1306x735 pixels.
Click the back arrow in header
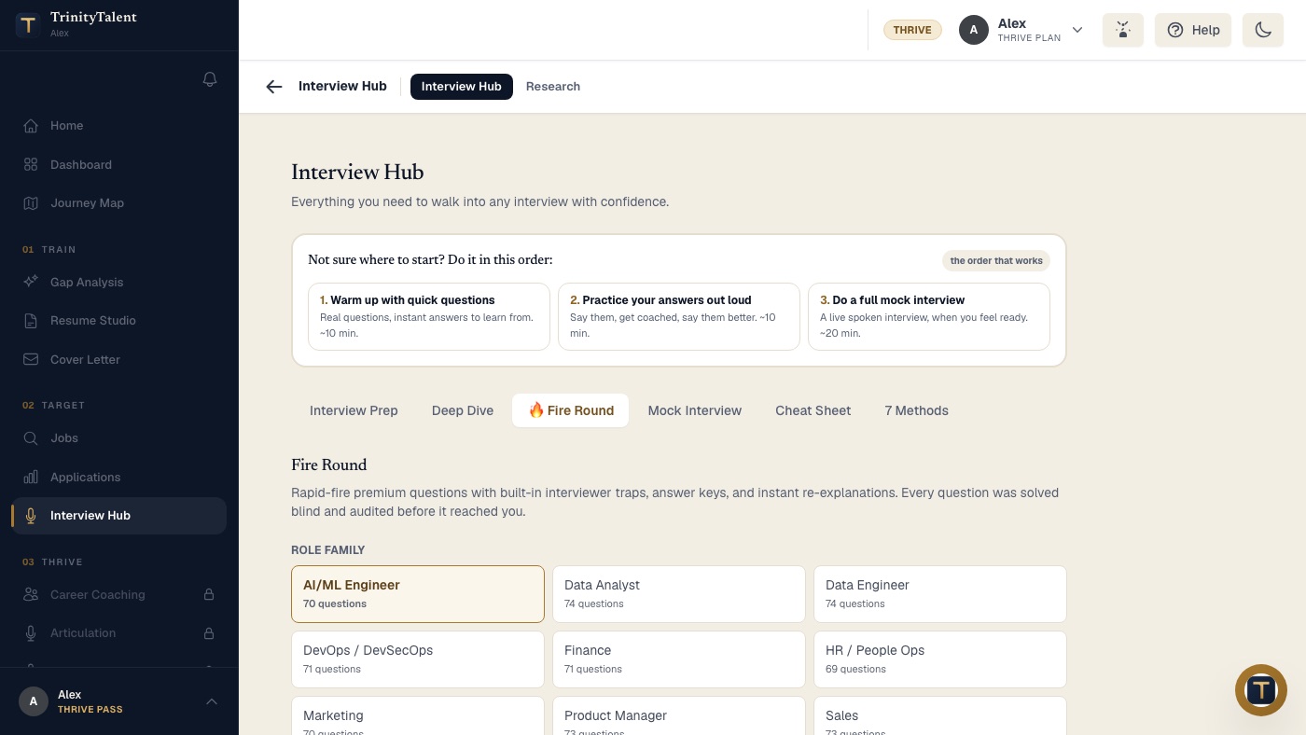(273, 87)
